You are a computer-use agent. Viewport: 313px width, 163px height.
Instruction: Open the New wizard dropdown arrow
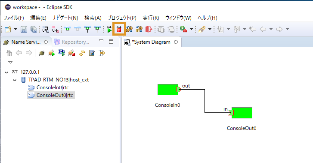[15, 29]
